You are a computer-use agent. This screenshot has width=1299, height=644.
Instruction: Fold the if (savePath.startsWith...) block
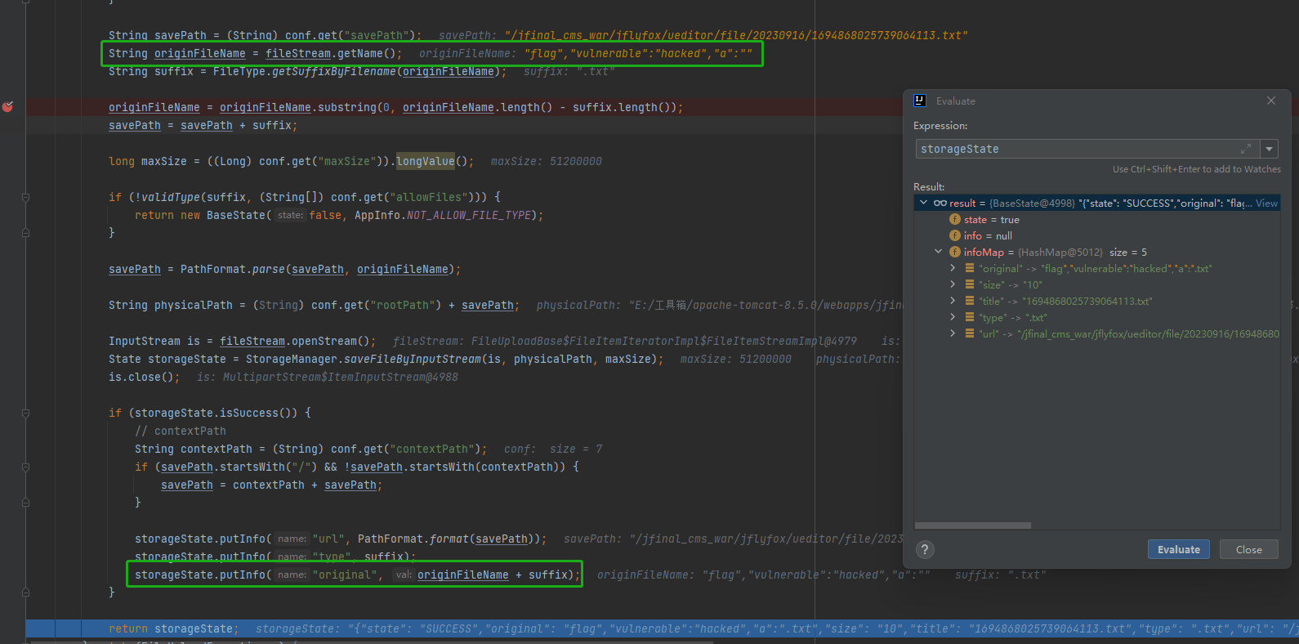pos(25,467)
